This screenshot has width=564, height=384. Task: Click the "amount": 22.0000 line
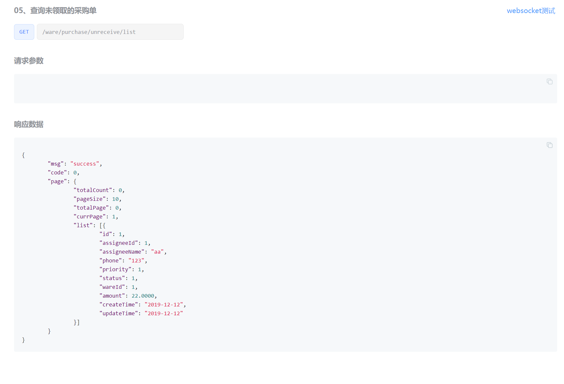[128, 296]
